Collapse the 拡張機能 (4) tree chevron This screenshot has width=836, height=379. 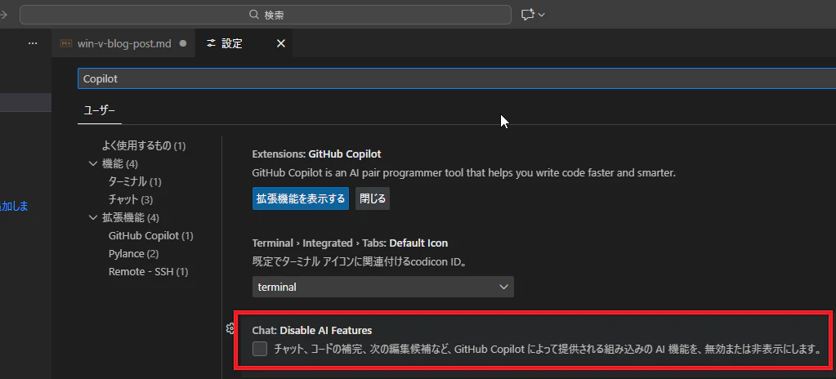click(x=93, y=217)
